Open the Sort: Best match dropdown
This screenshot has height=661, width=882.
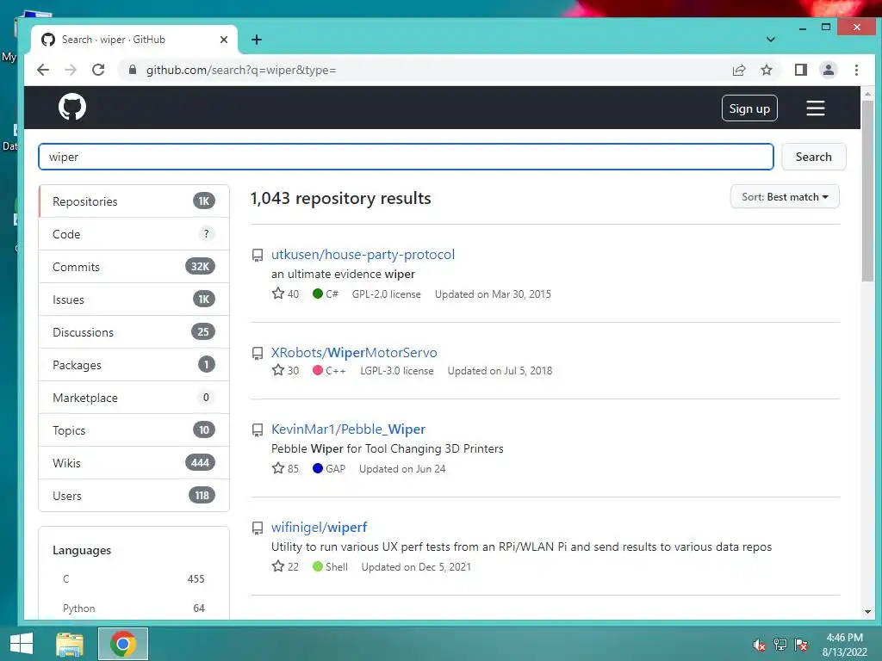pyautogui.click(x=785, y=197)
